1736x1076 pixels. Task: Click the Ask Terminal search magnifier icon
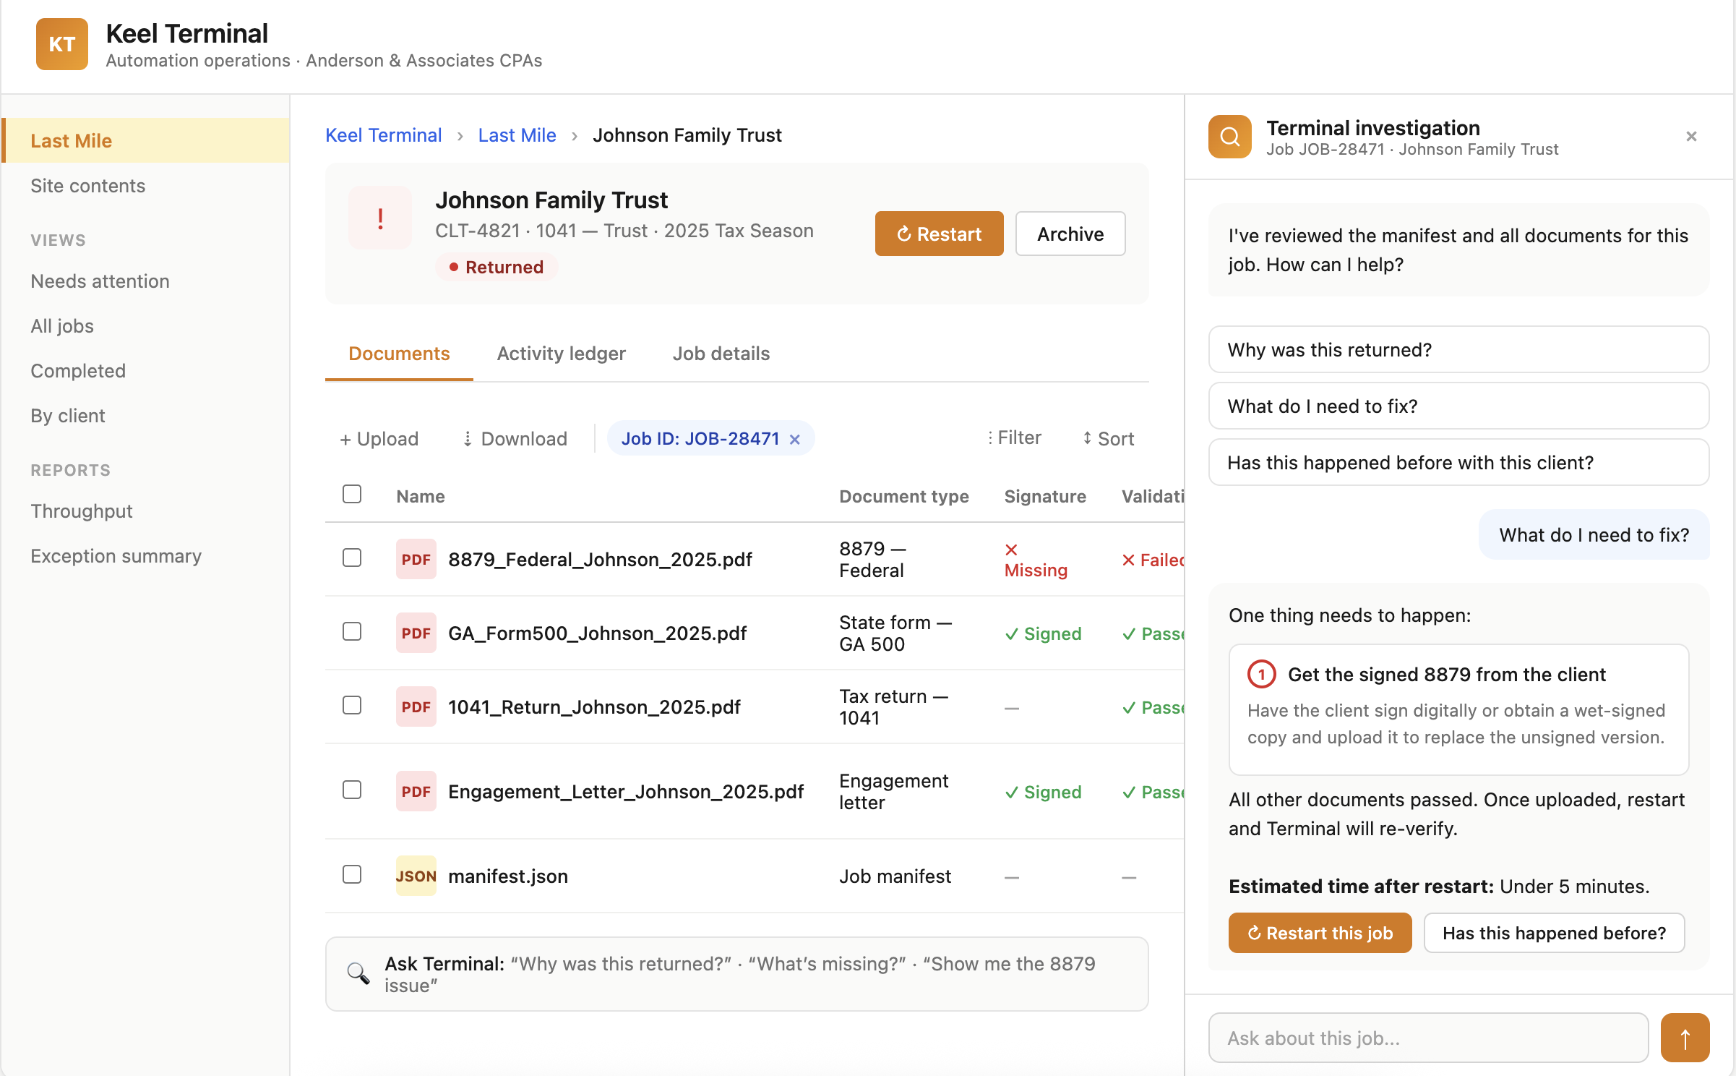click(x=358, y=973)
